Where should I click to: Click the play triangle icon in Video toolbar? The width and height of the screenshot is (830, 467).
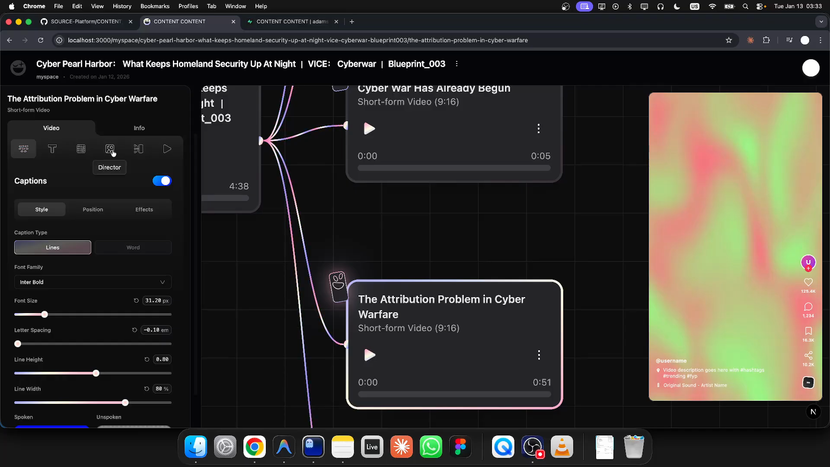coord(167,149)
